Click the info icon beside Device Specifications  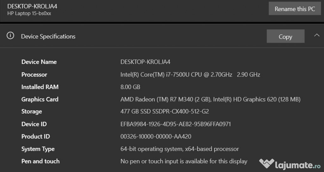tap(10, 35)
